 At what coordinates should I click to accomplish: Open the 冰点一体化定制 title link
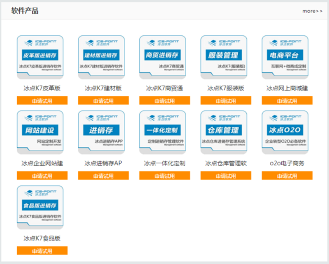tap(165, 163)
